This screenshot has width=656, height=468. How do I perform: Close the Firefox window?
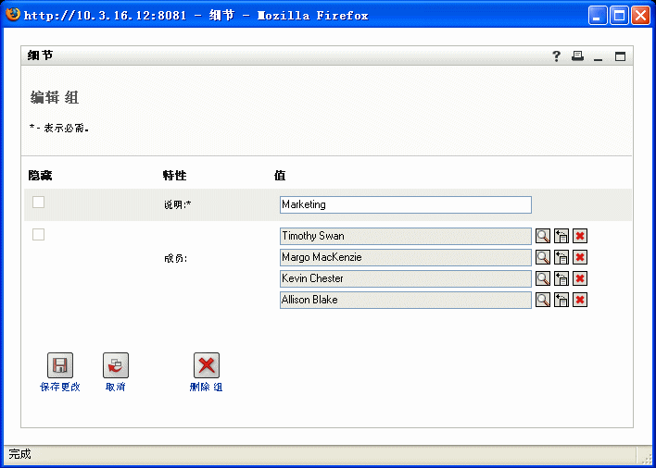640,16
